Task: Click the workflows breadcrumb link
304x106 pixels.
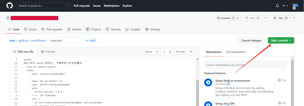Action: (x=38, y=41)
